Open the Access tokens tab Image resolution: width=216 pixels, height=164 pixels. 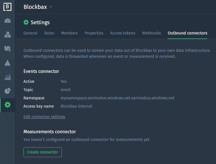pos(123,33)
